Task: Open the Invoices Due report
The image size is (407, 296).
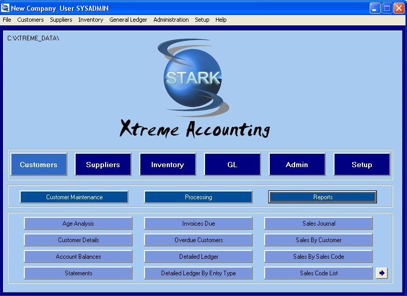Action: (x=198, y=224)
